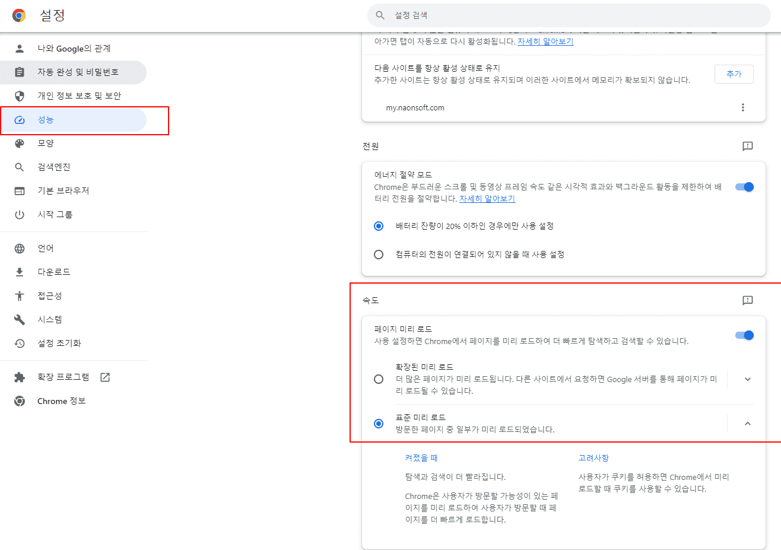This screenshot has height=550, width=781.
Task: Disable the 에너지 절약 모드 toggle
Action: tap(743, 186)
